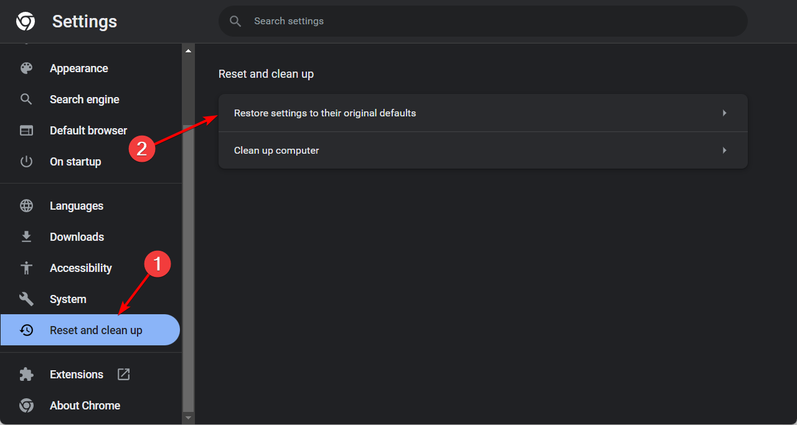Select Reset and clean up menu item

90,330
